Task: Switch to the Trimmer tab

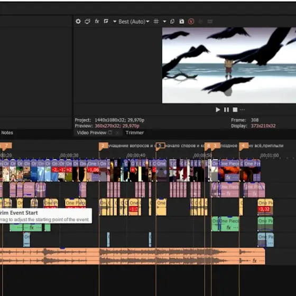Action: [135, 133]
